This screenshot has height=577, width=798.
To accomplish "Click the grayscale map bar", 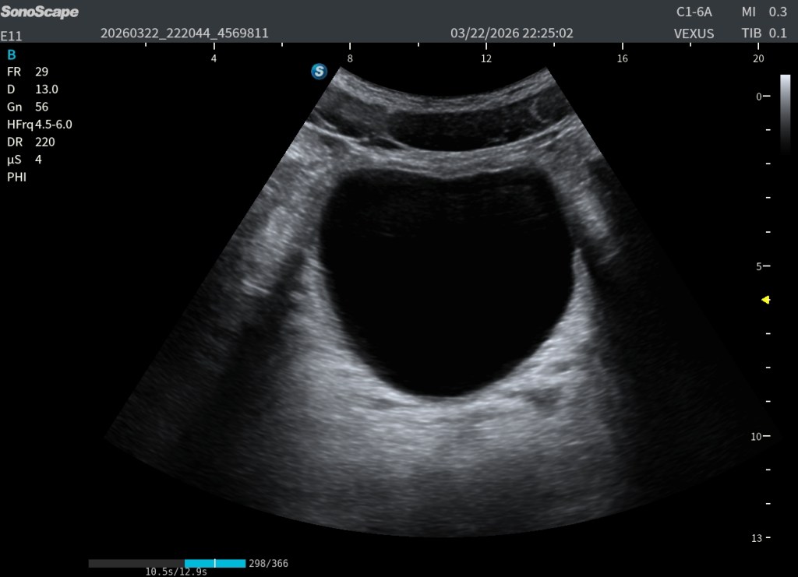I will 785,113.
